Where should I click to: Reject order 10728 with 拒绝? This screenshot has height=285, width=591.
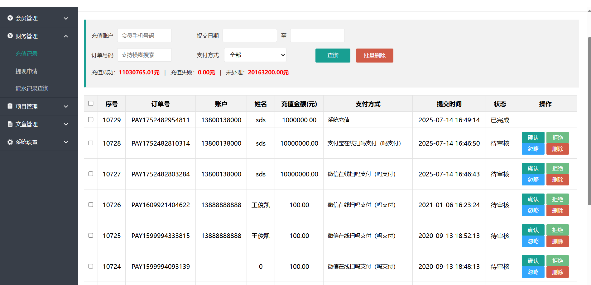[x=558, y=138]
